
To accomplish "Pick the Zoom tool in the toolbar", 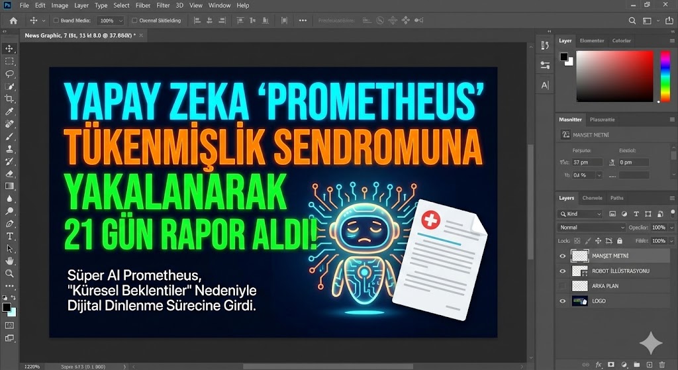I will pos(9,273).
